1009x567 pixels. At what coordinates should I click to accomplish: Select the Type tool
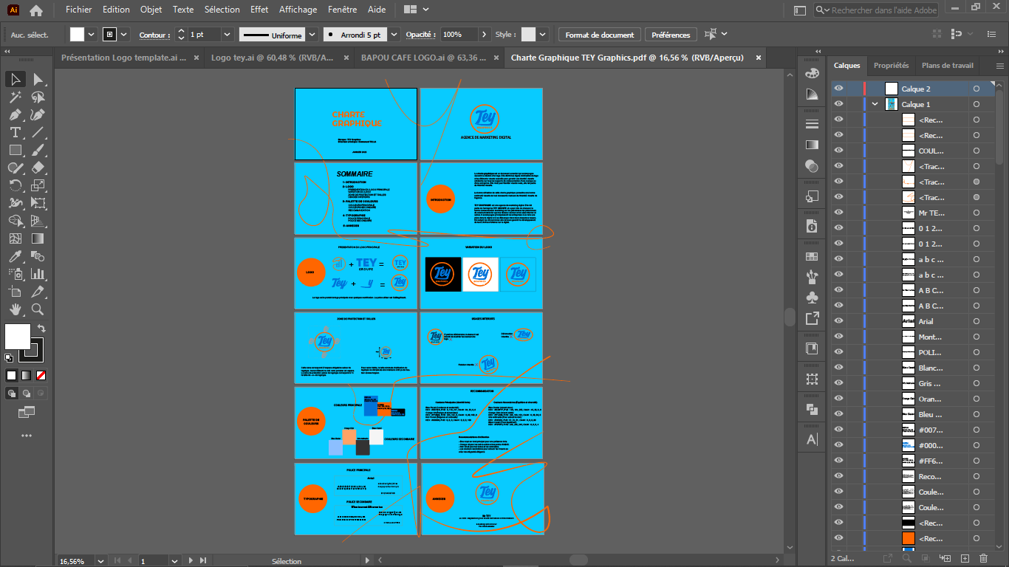click(15, 132)
